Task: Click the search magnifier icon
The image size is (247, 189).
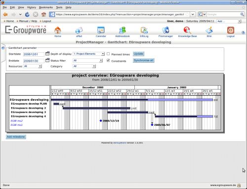Action: click(x=242, y=14)
